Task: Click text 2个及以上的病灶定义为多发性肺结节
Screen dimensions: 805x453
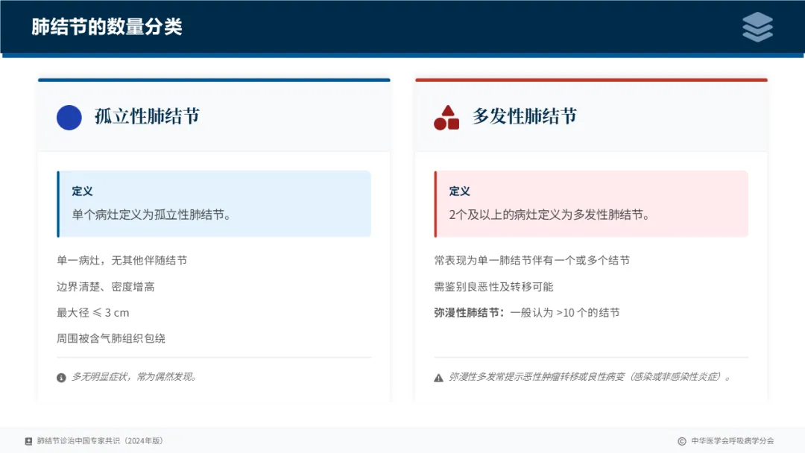Action: point(549,215)
